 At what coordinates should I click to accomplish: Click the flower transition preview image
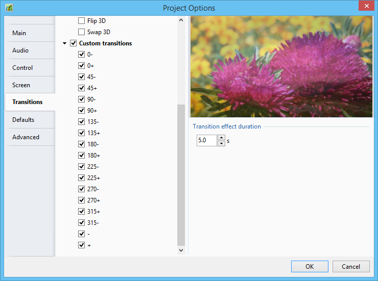coord(281,66)
